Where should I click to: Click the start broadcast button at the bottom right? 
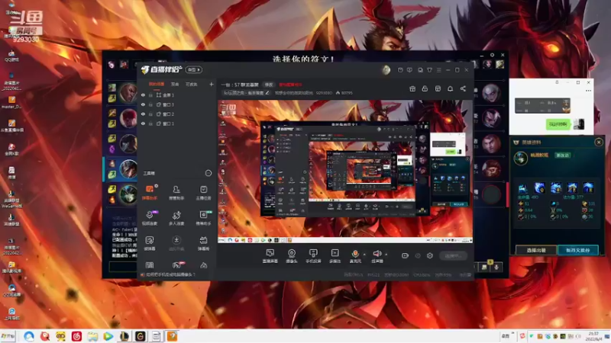click(453, 255)
